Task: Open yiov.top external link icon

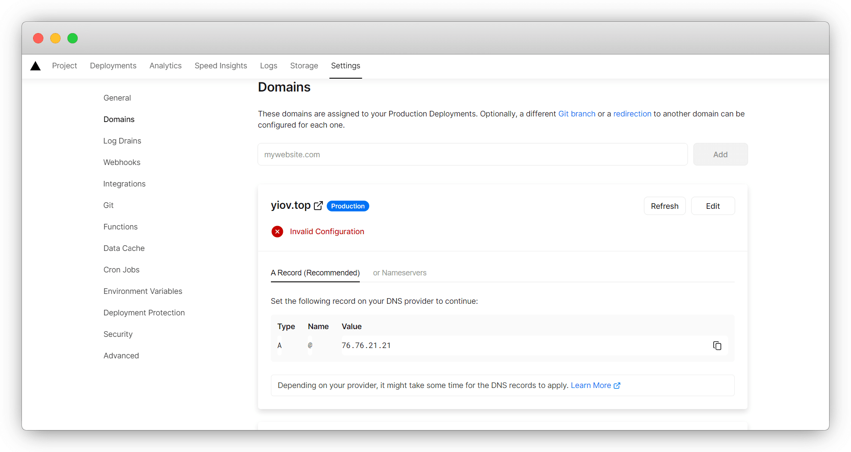Action: pos(318,206)
